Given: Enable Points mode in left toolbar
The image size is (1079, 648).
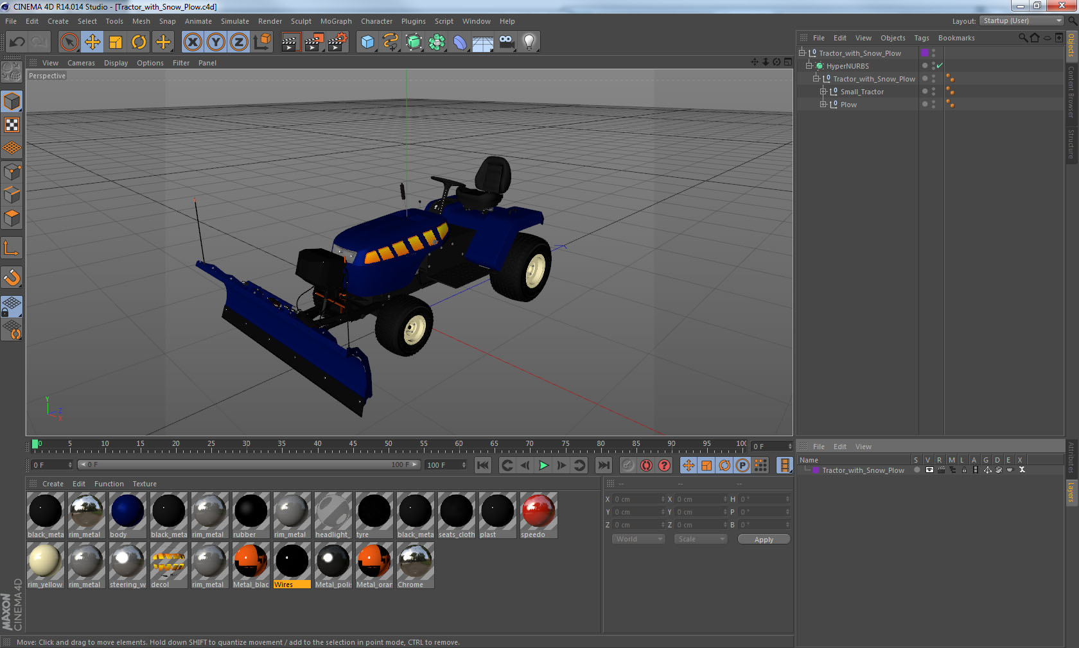Looking at the screenshot, I should [x=12, y=172].
